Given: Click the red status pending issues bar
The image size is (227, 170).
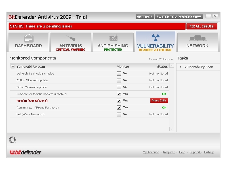Looking at the screenshot, I should tap(97, 26).
